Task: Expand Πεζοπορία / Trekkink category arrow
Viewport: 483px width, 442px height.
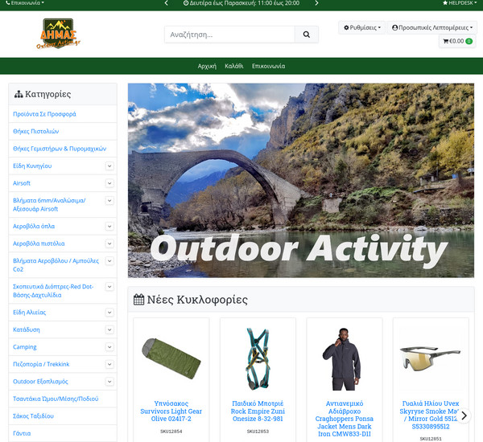Action: pos(109,364)
